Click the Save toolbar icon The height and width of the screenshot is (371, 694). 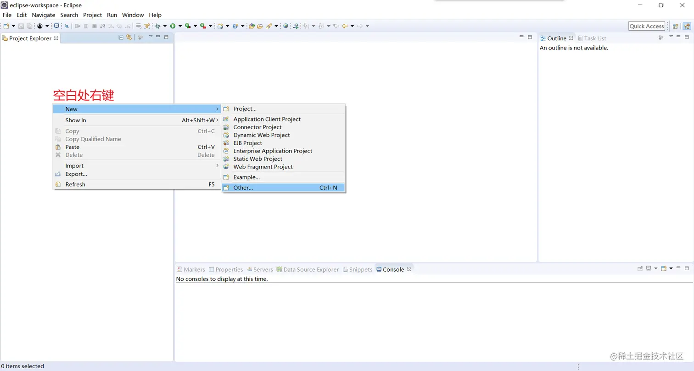(21, 26)
